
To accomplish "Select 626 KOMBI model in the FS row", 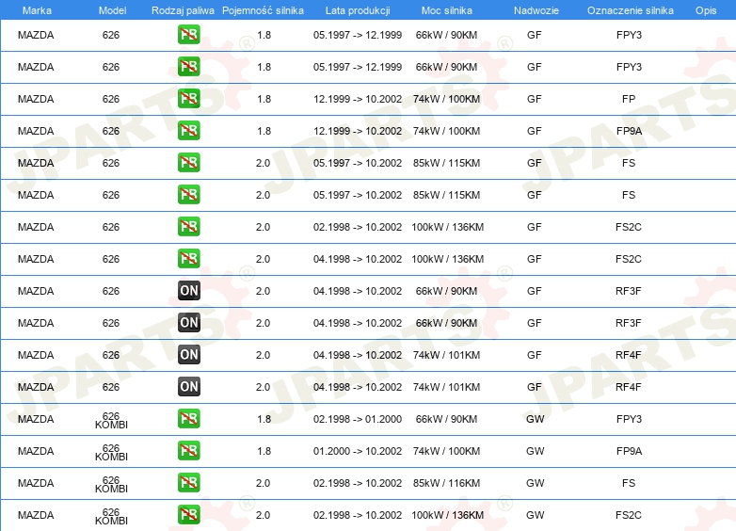I will [x=111, y=484].
